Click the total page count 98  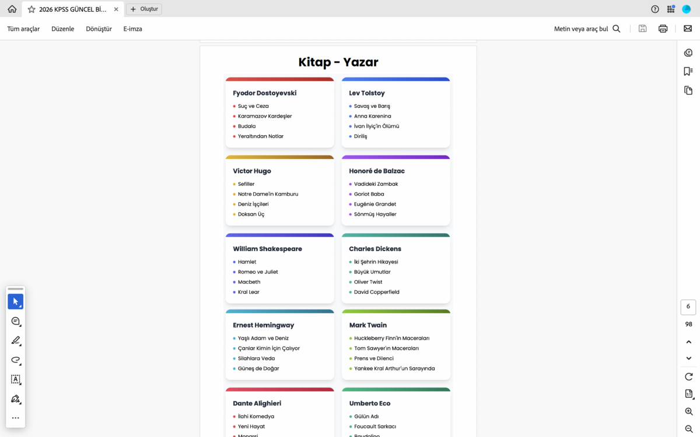click(x=688, y=325)
